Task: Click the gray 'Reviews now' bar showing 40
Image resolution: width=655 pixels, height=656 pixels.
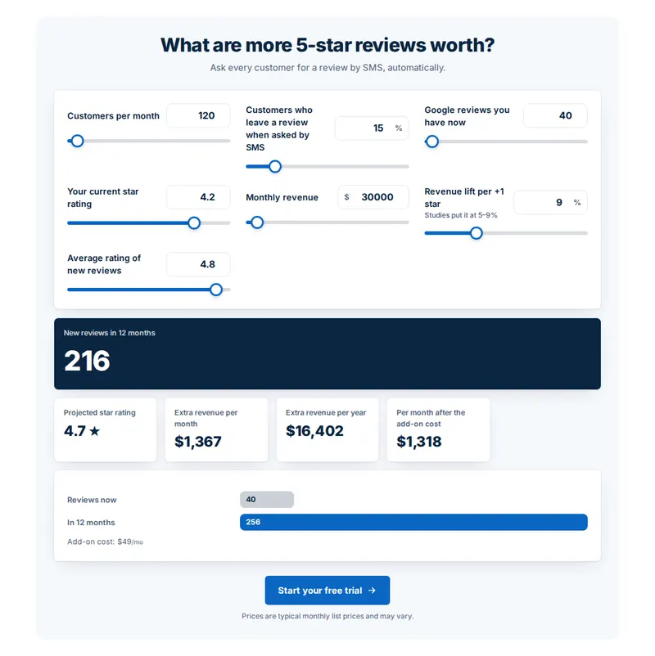Action: tap(267, 500)
